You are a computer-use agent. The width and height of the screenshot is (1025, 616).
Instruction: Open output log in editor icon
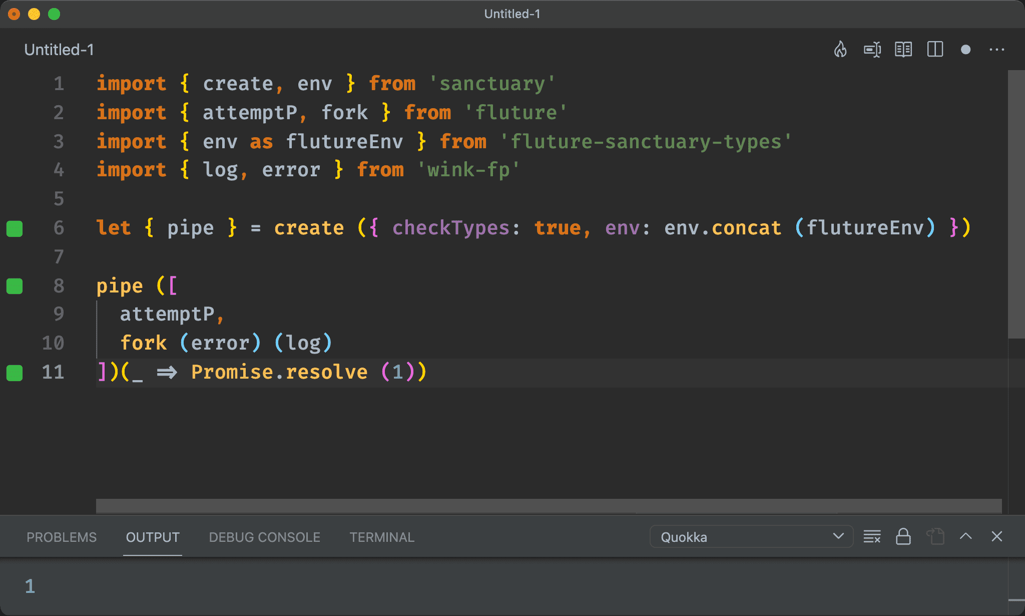point(935,536)
